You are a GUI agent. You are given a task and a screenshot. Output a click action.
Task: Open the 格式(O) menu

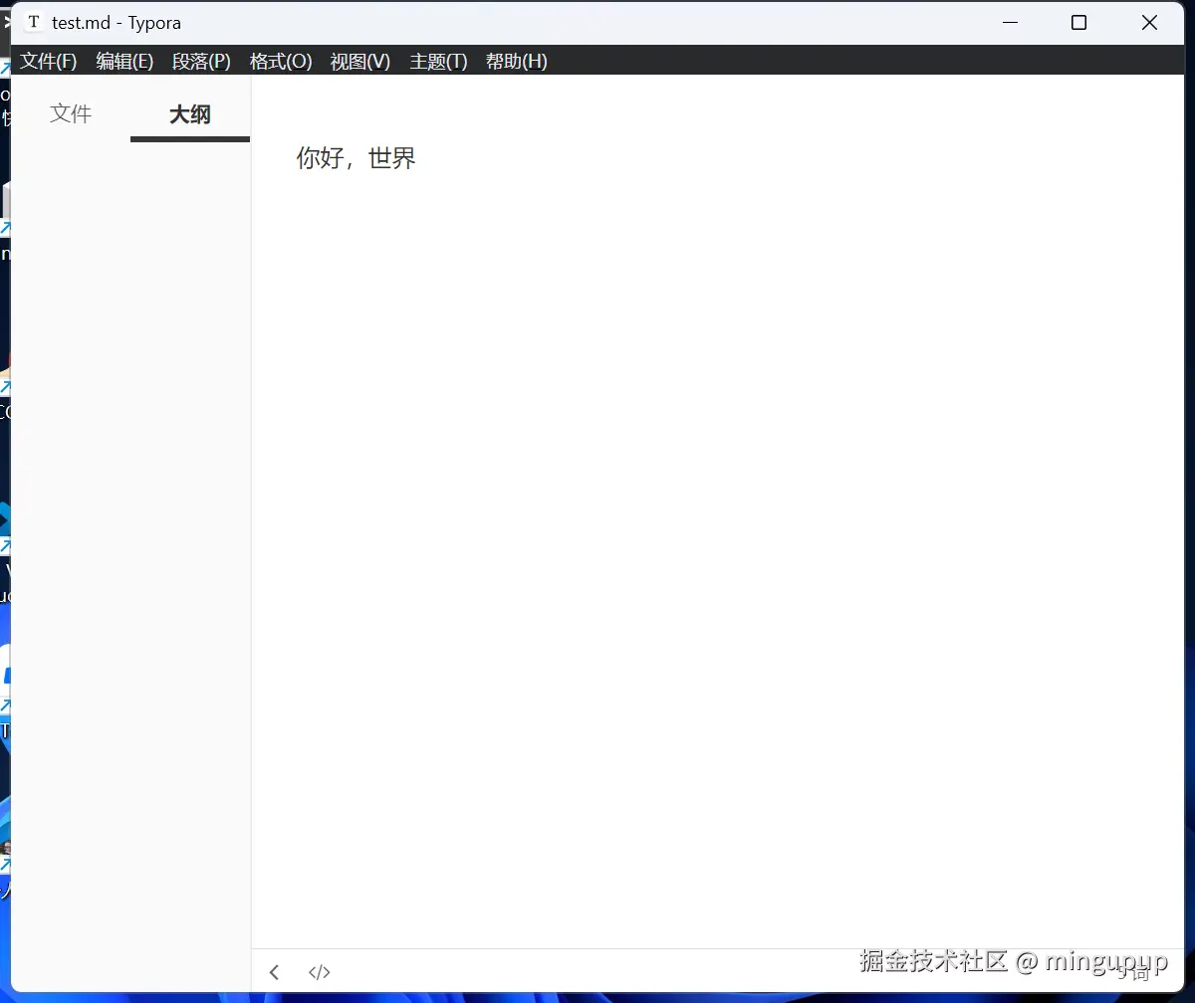[280, 61]
